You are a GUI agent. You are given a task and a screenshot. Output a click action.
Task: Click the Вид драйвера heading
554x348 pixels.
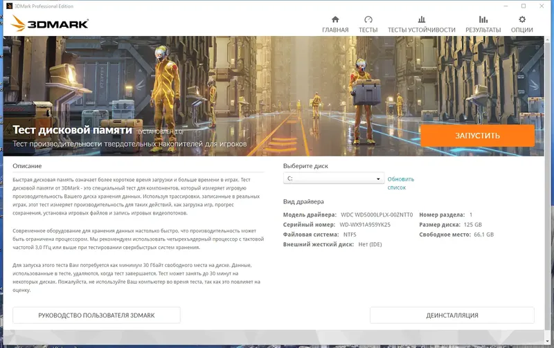tap(303, 201)
